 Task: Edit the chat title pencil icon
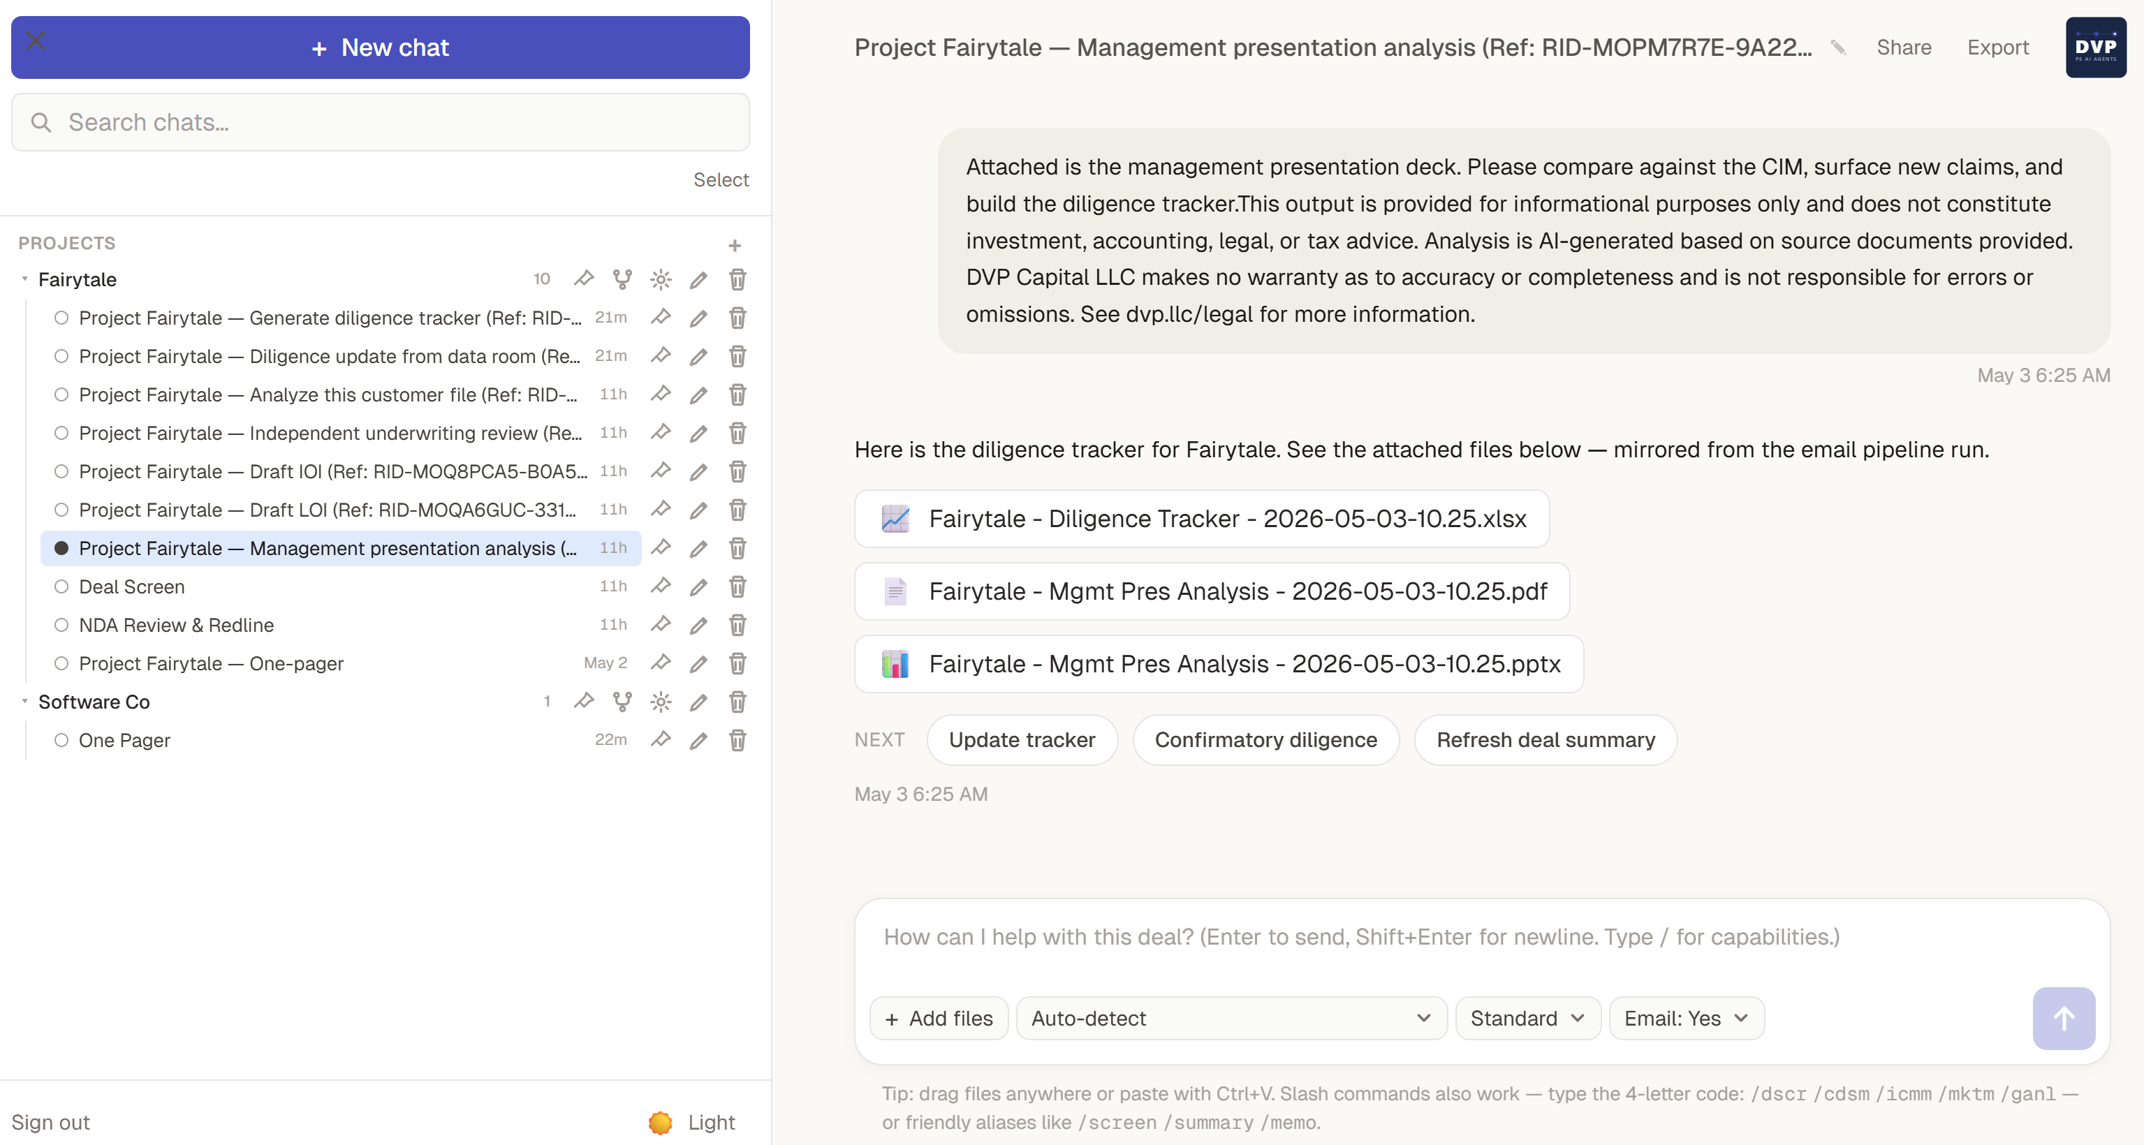coord(1837,47)
